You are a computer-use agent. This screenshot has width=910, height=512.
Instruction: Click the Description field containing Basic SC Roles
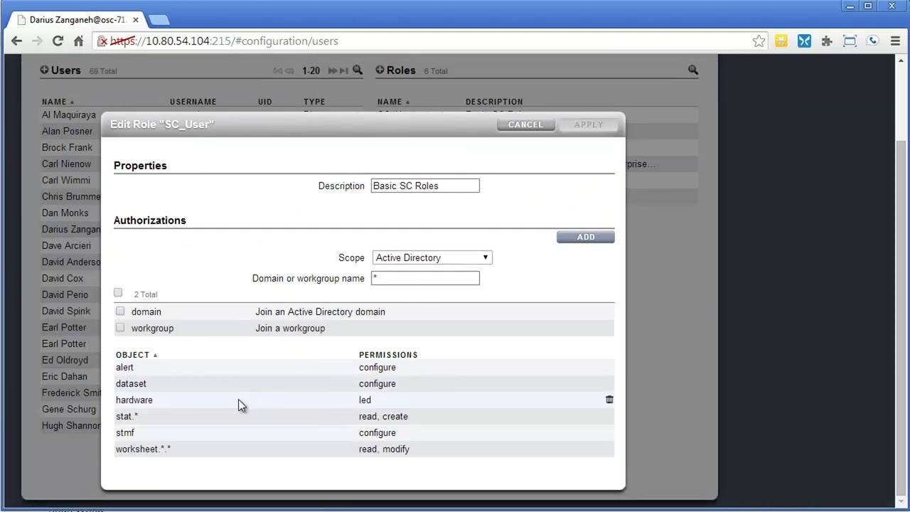click(425, 186)
